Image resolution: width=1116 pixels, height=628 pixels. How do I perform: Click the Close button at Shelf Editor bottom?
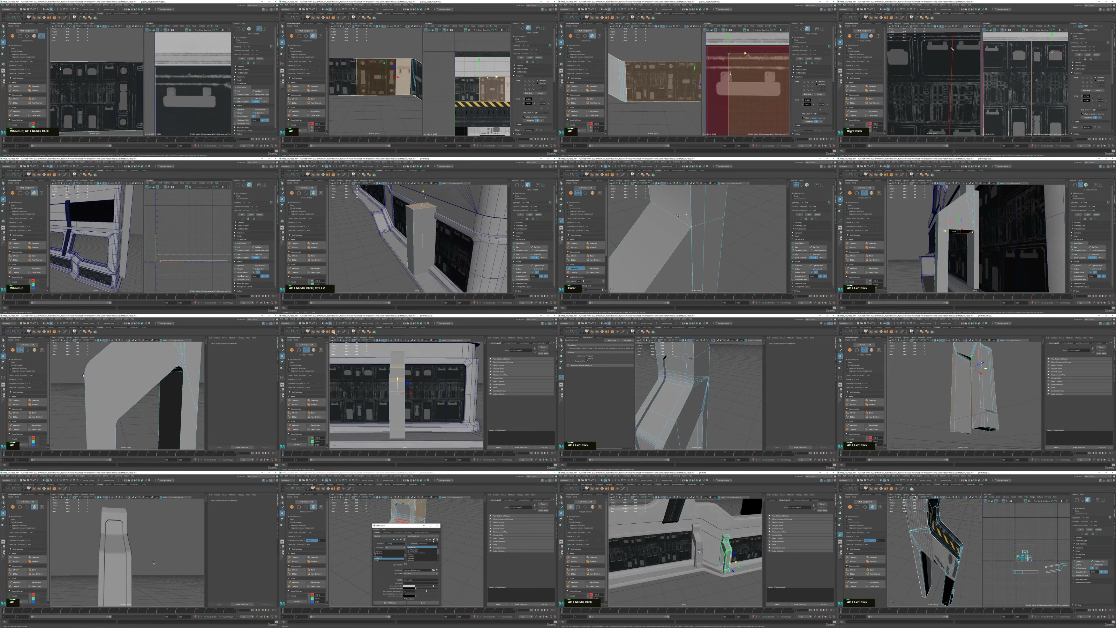[x=423, y=603]
